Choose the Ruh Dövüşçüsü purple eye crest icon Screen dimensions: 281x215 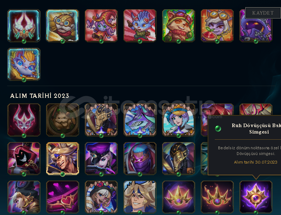pos(256,197)
